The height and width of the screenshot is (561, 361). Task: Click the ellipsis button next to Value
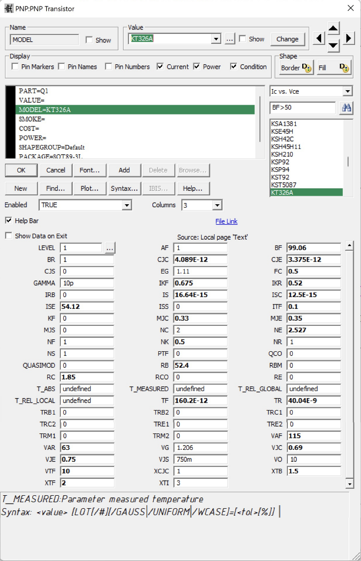[x=230, y=39]
